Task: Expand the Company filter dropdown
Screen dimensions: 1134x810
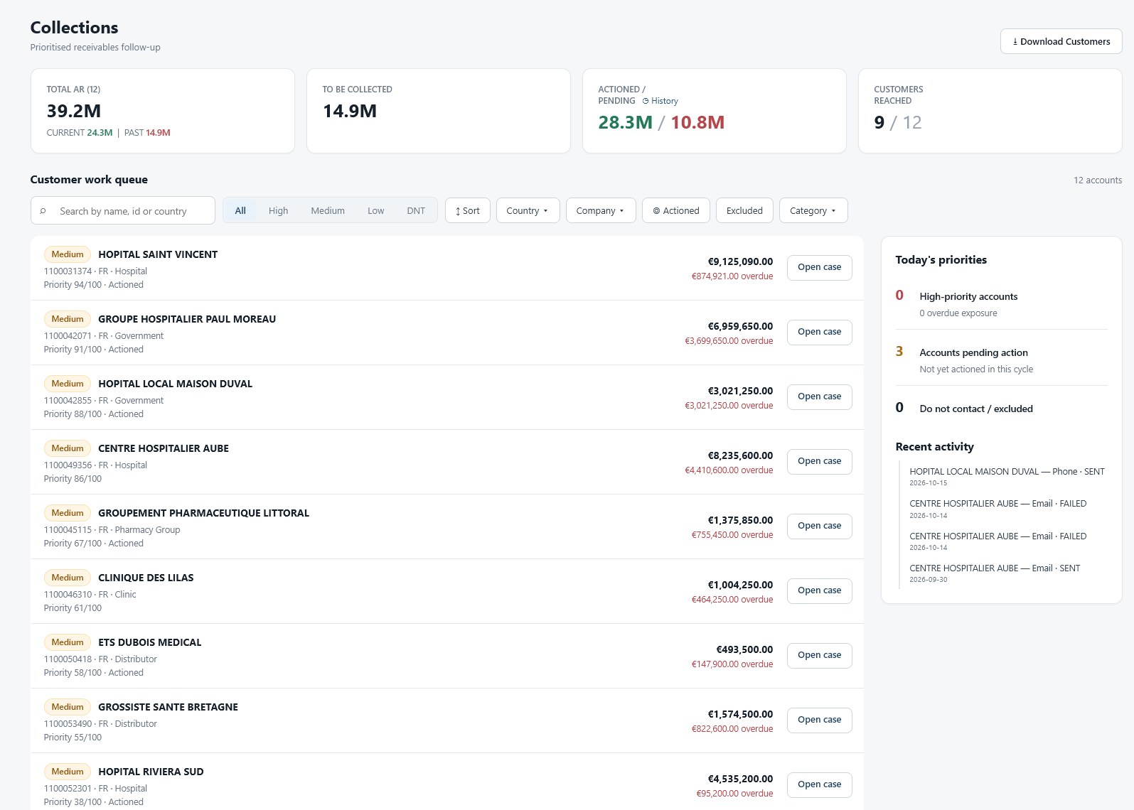Action: [601, 210]
